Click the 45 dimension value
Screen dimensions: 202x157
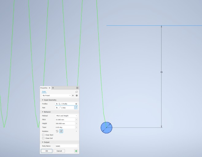[161, 72]
